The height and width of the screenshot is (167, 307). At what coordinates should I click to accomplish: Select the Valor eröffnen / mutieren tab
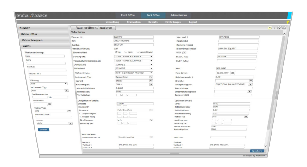click(93, 28)
